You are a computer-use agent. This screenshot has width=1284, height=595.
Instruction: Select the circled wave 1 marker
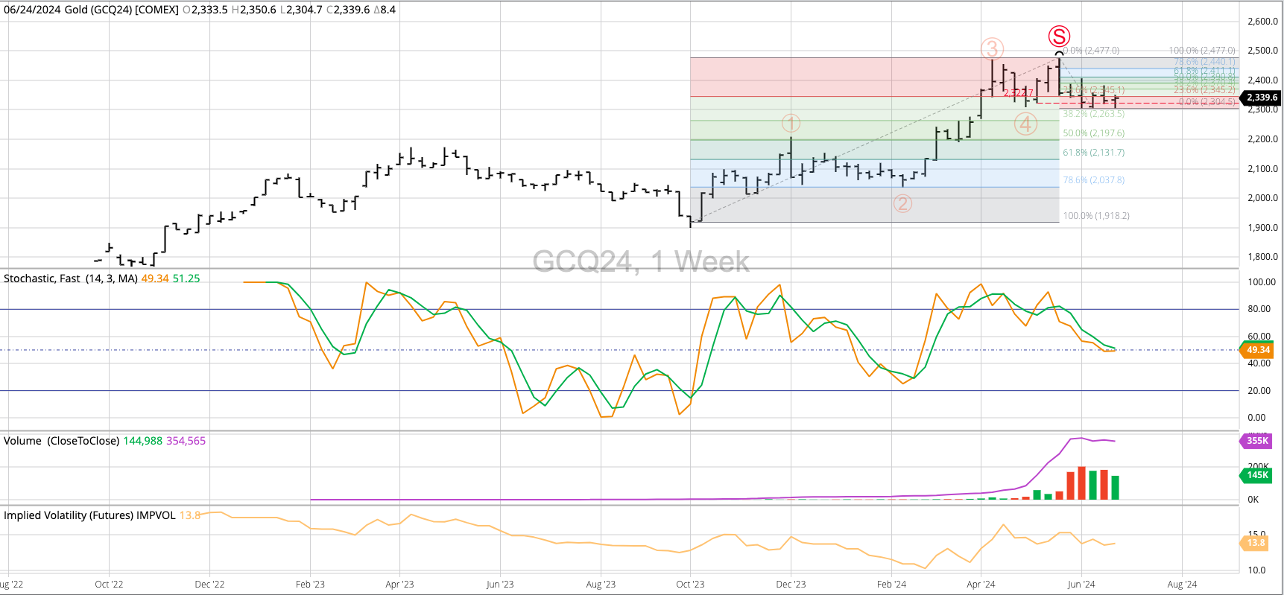tap(791, 123)
